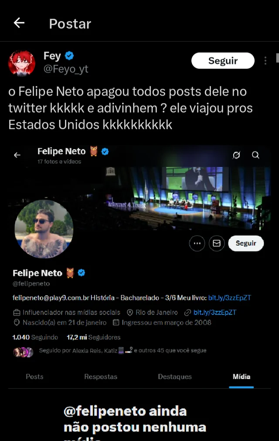Switch to the Respostas tab
This screenshot has height=441, width=279.
click(101, 377)
